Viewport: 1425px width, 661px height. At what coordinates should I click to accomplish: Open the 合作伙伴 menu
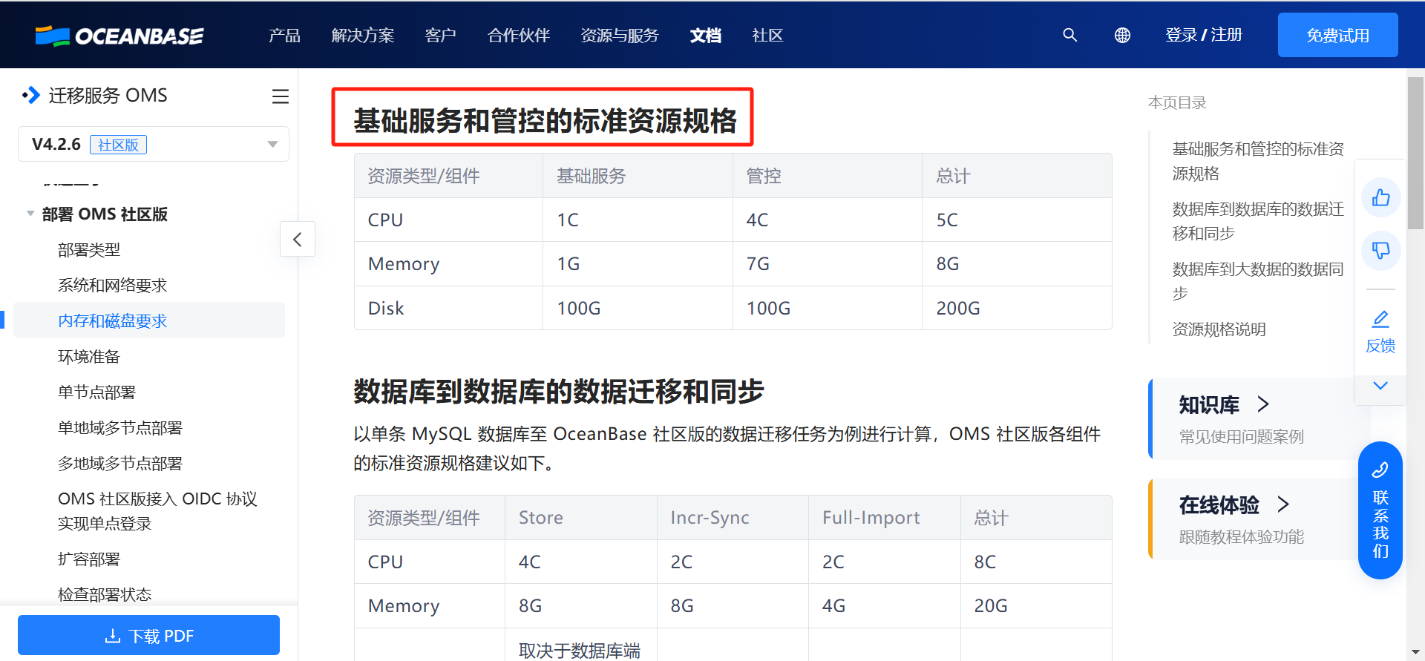click(x=518, y=35)
